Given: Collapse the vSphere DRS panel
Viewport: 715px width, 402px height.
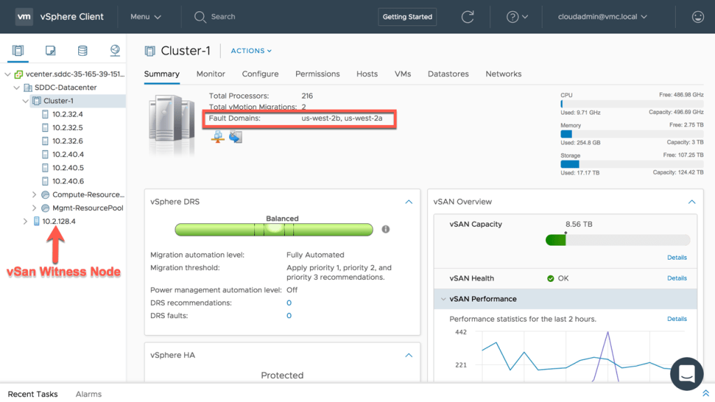Looking at the screenshot, I should pyautogui.click(x=408, y=202).
